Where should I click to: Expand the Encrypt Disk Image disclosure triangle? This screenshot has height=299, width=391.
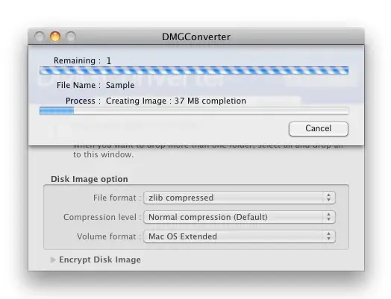tap(53, 260)
